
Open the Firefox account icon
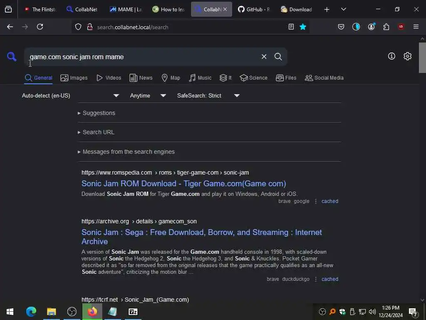371,27
